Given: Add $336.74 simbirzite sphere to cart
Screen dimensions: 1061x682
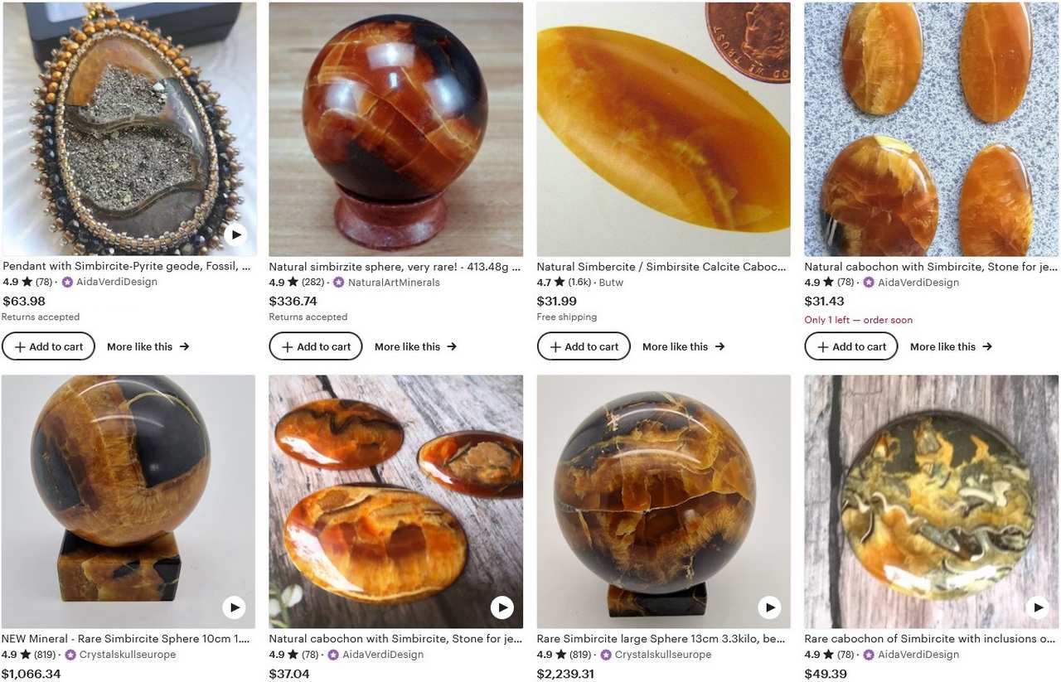Looking at the screenshot, I should point(316,346).
